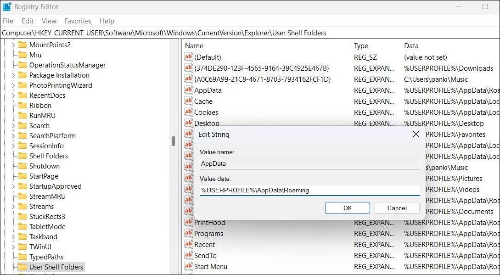Expand the MountPoints2 key
This screenshot has width=500, height=275.
coord(13,45)
